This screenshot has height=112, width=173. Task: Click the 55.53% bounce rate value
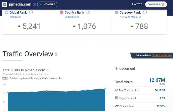click(x=161, y=106)
